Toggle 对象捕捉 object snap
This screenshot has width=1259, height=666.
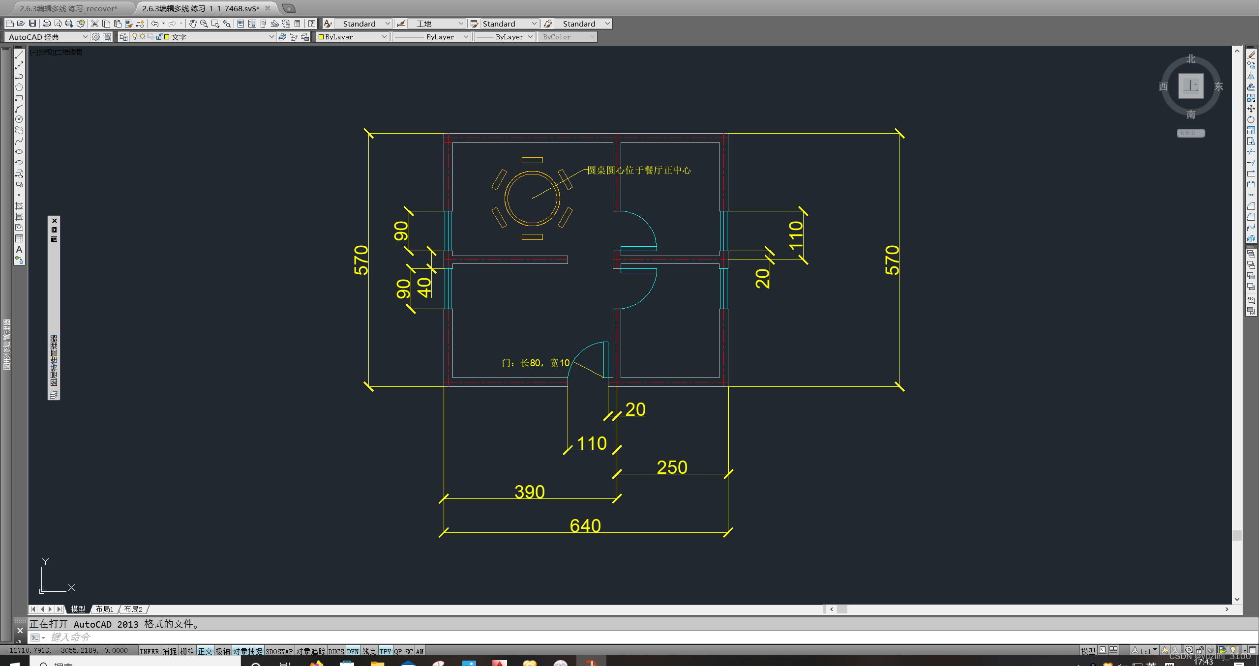(x=248, y=651)
